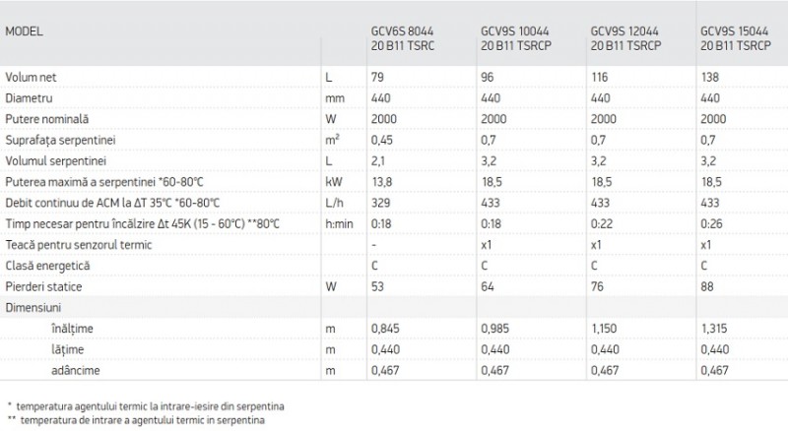
Task: Click the Clasă energetică row label
Action: point(48,266)
